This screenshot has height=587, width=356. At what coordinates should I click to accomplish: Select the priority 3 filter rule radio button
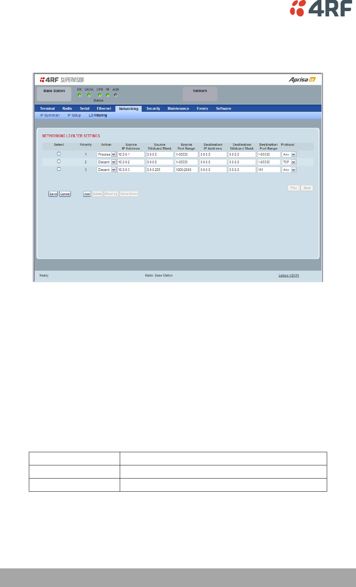tap(59, 169)
